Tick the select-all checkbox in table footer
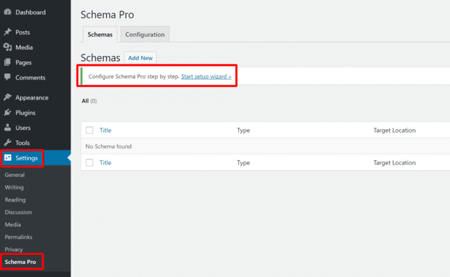 (89, 163)
